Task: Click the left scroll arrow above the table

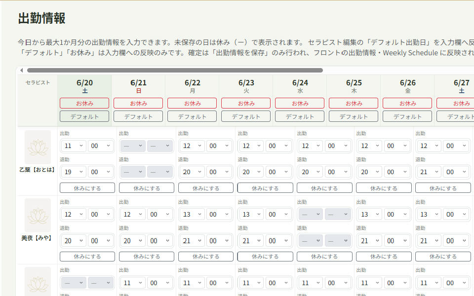Action: tap(21, 71)
